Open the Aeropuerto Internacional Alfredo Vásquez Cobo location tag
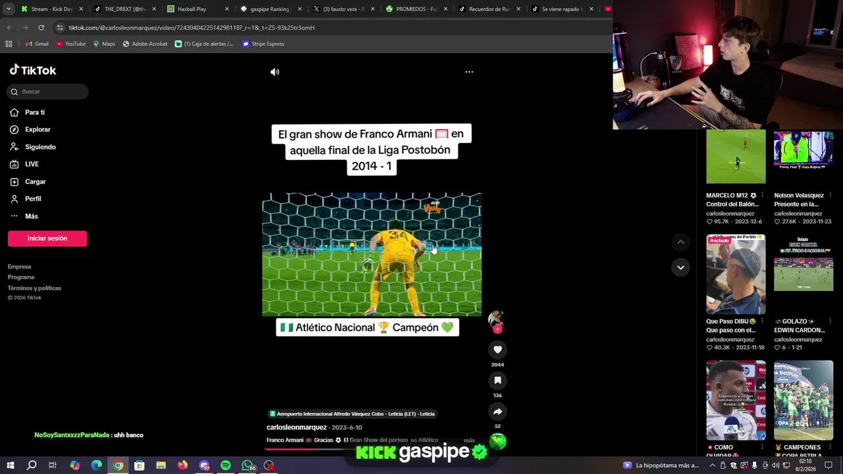843x474 pixels. point(352,414)
